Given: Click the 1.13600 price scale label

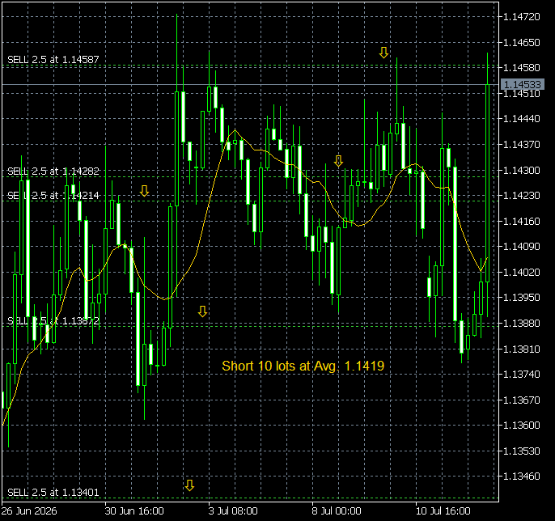Looking at the screenshot, I should tap(521, 425).
